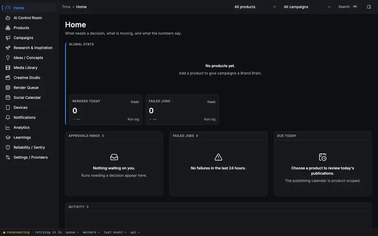Click the Trinx breadcrumb link
Screen dimensions: 378x236
[x=66, y=7]
